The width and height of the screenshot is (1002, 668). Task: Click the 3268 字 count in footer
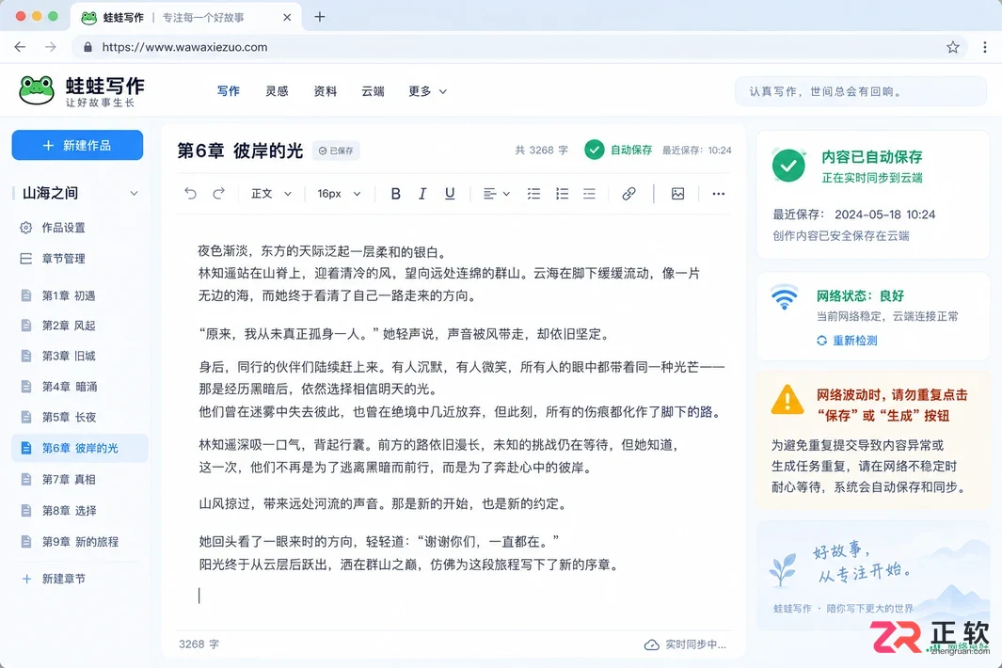pos(199,644)
